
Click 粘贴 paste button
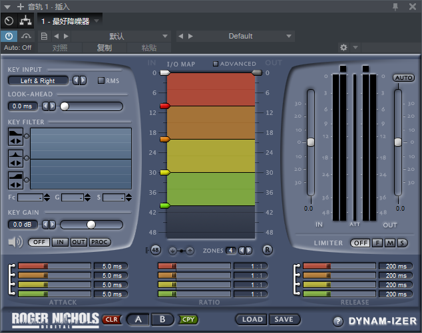tap(149, 48)
